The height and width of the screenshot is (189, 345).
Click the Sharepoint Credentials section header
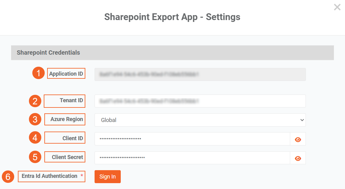click(48, 52)
